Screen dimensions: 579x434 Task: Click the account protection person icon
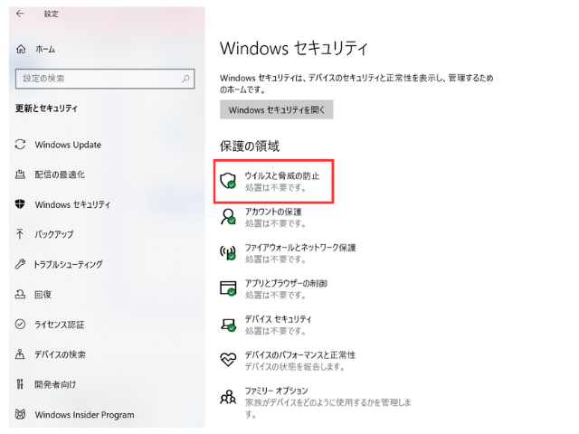tap(228, 217)
